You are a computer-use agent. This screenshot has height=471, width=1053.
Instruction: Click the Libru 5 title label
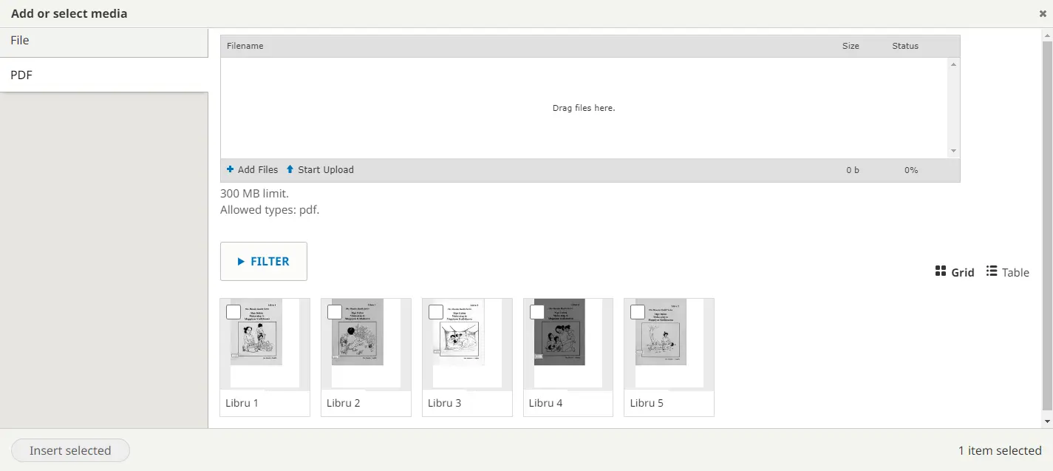pos(647,403)
